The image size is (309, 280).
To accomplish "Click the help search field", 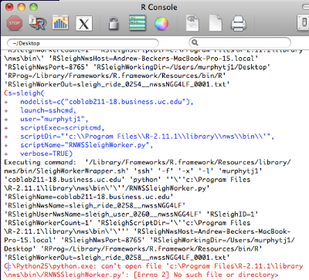I will pos(240,42).
